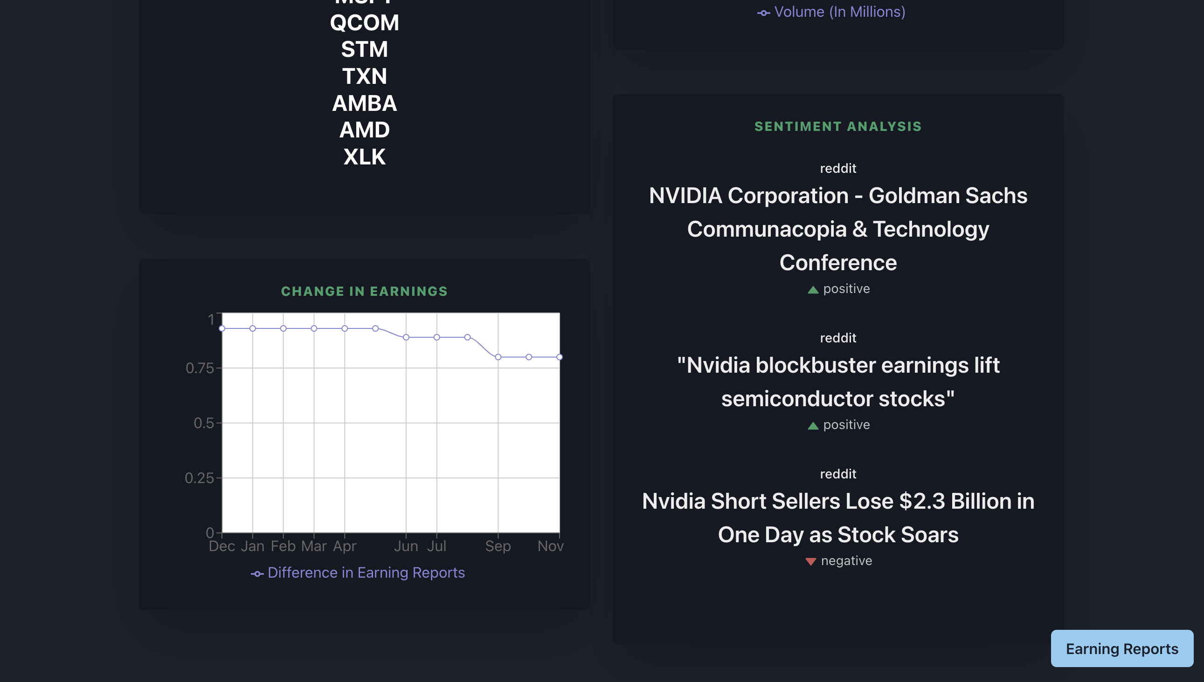The height and width of the screenshot is (682, 1204).
Task: Select the TXN ticker
Action: 364,76
